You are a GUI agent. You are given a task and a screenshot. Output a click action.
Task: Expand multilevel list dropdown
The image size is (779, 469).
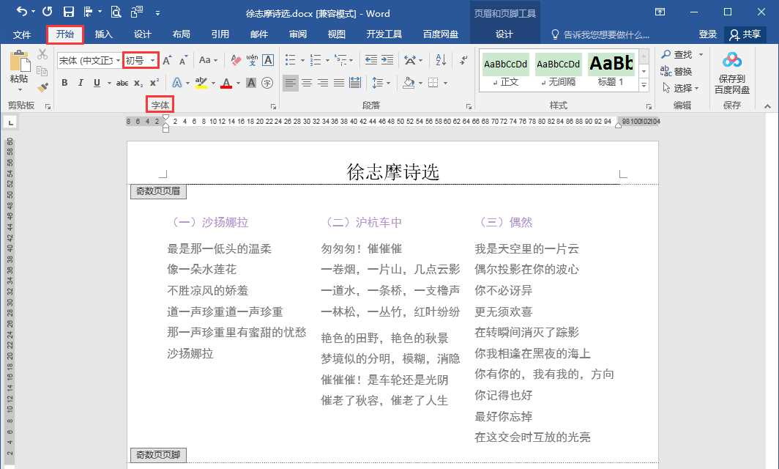point(351,60)
